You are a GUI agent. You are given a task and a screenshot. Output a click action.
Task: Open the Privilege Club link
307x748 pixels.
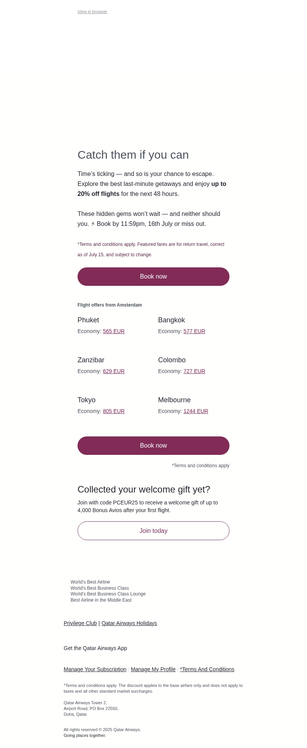80,623
